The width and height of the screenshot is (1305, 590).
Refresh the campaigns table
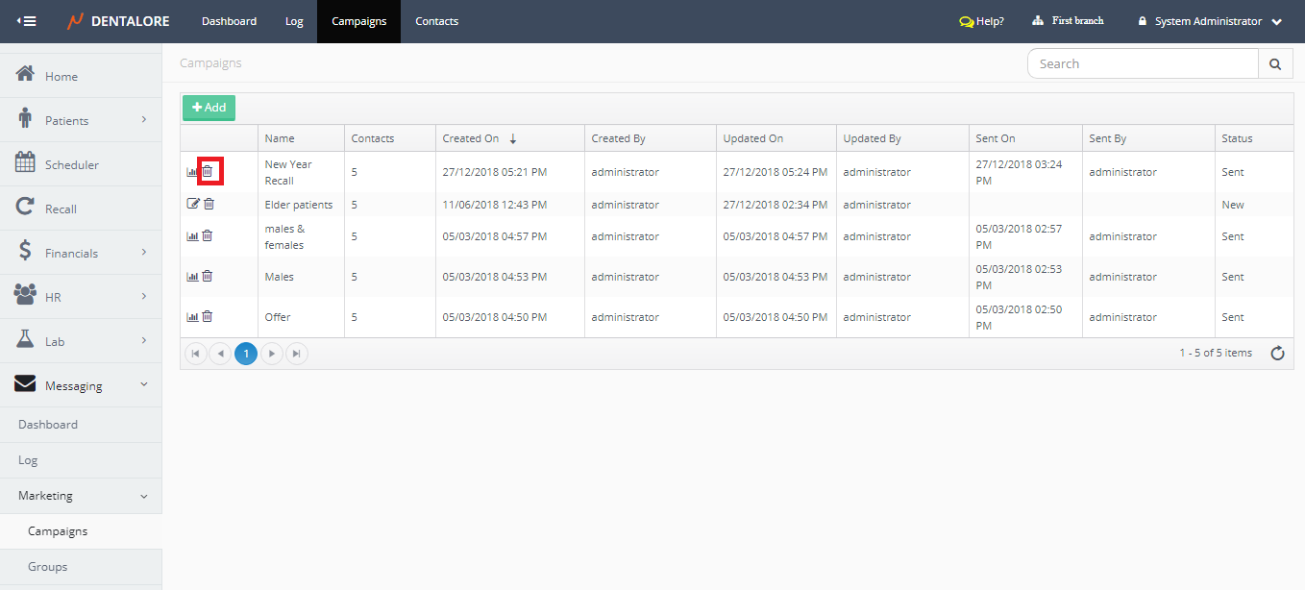point(1277,354)
